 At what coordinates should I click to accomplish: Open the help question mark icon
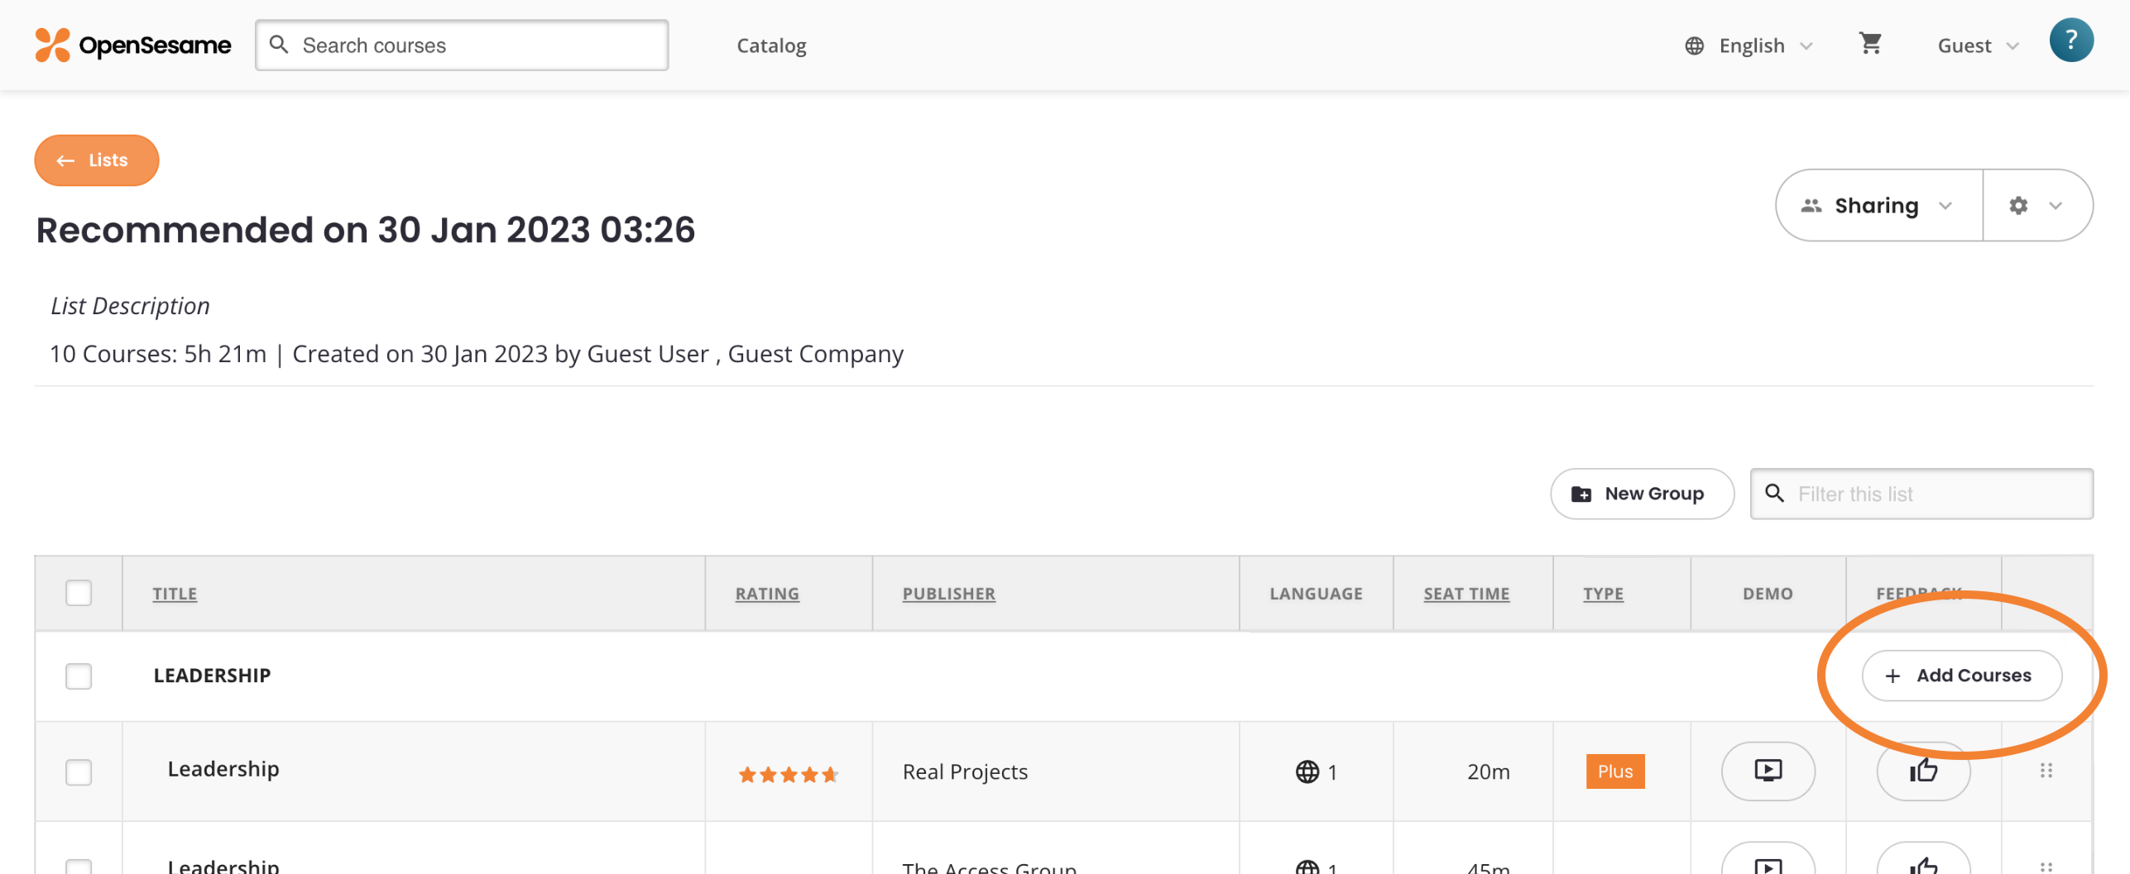click(2070, 41)
